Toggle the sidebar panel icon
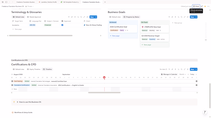The image size is (211, 118). pyautogui.click(x=6, y=2)
